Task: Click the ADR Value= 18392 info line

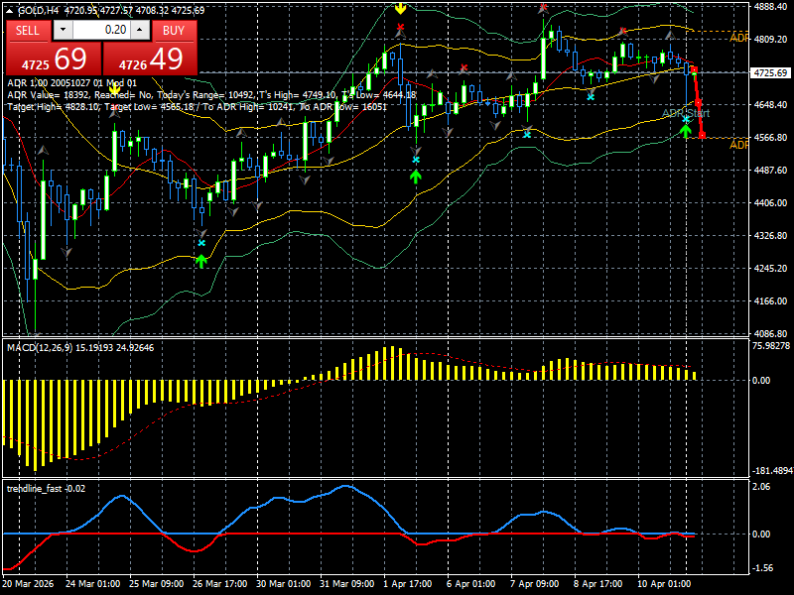Action: tap(211, 94)
